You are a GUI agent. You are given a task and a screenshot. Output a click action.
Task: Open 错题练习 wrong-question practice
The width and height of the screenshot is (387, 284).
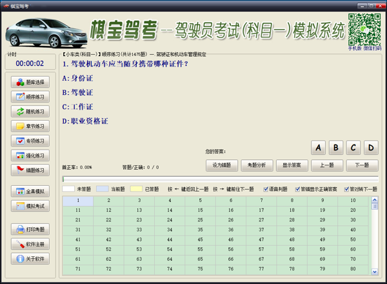[30, 170]
